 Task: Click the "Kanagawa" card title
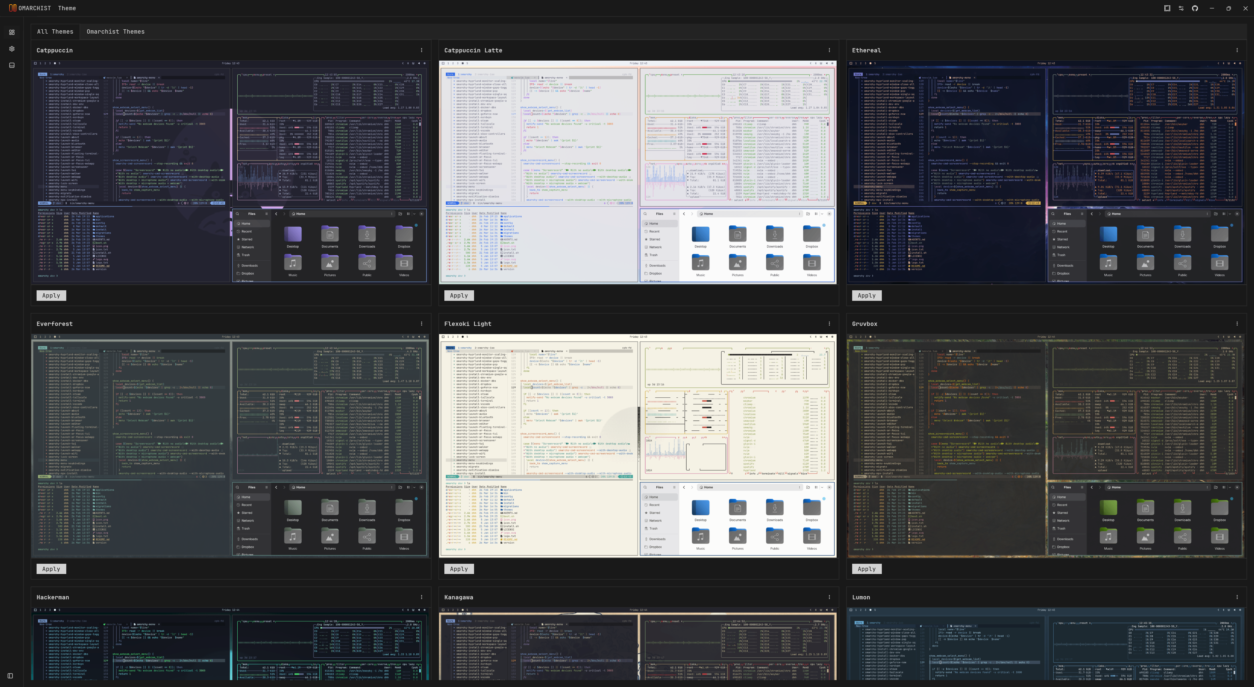click(459, 597)
